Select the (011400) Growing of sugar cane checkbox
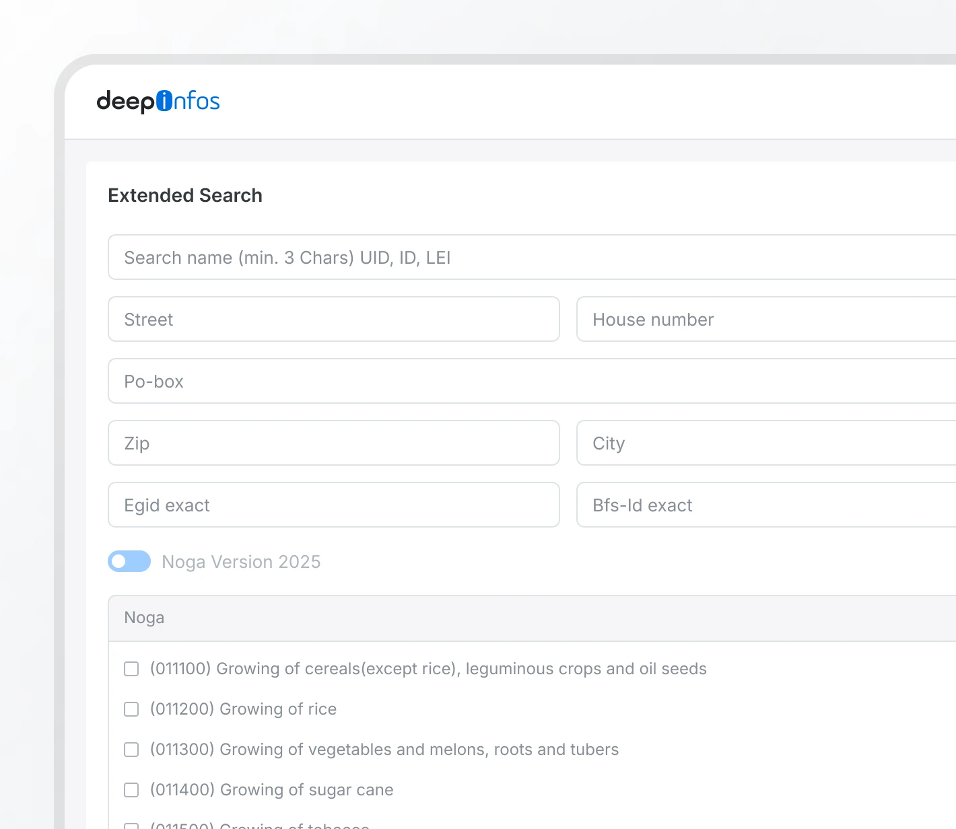This screenshot has width=956, height=829. coord(131,790)
